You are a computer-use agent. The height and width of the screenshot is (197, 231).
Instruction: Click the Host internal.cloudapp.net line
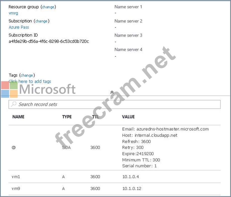click(150, 135)
